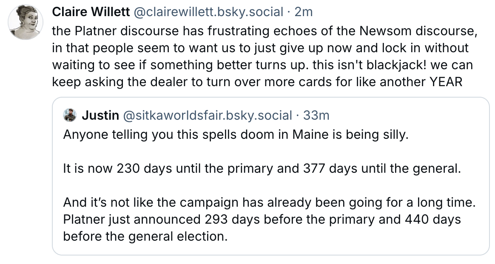
Task: Click the "And it's not like the campaign" line
Action: 268,202
